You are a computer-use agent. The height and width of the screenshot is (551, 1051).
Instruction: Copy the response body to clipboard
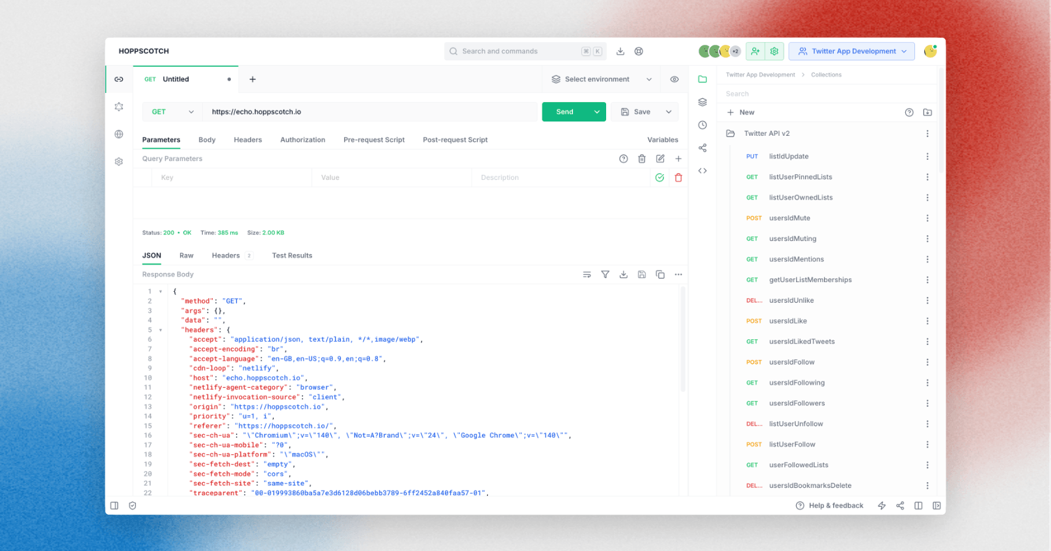(x=660, y=275)
